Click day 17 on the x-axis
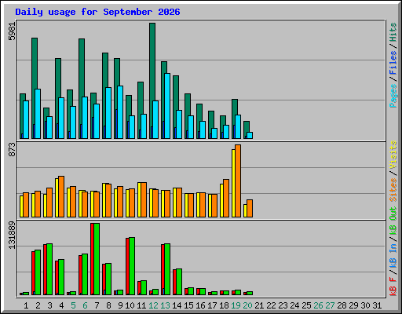402x314 pixels. [x=212, y=305]
